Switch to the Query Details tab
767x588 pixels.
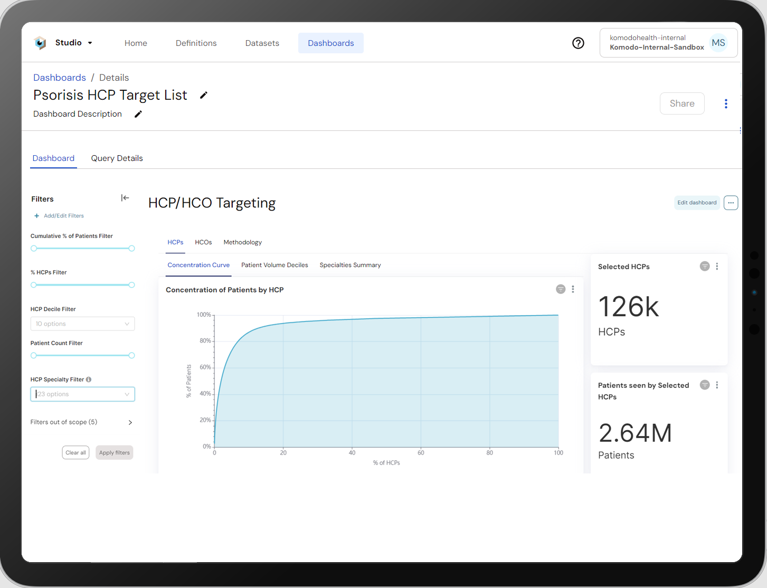(117, 158)
